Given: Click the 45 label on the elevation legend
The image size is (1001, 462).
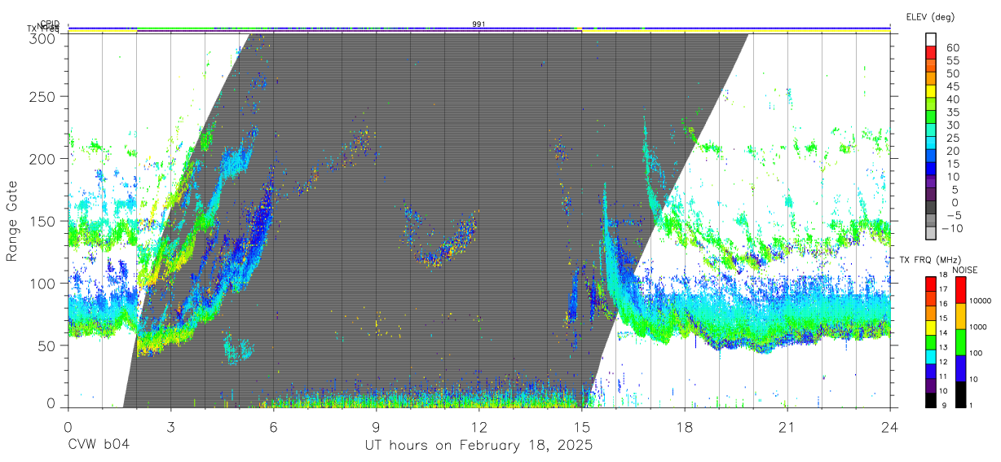Looking at the screenshot, I should pyautogui.click(x=952, y=86).
